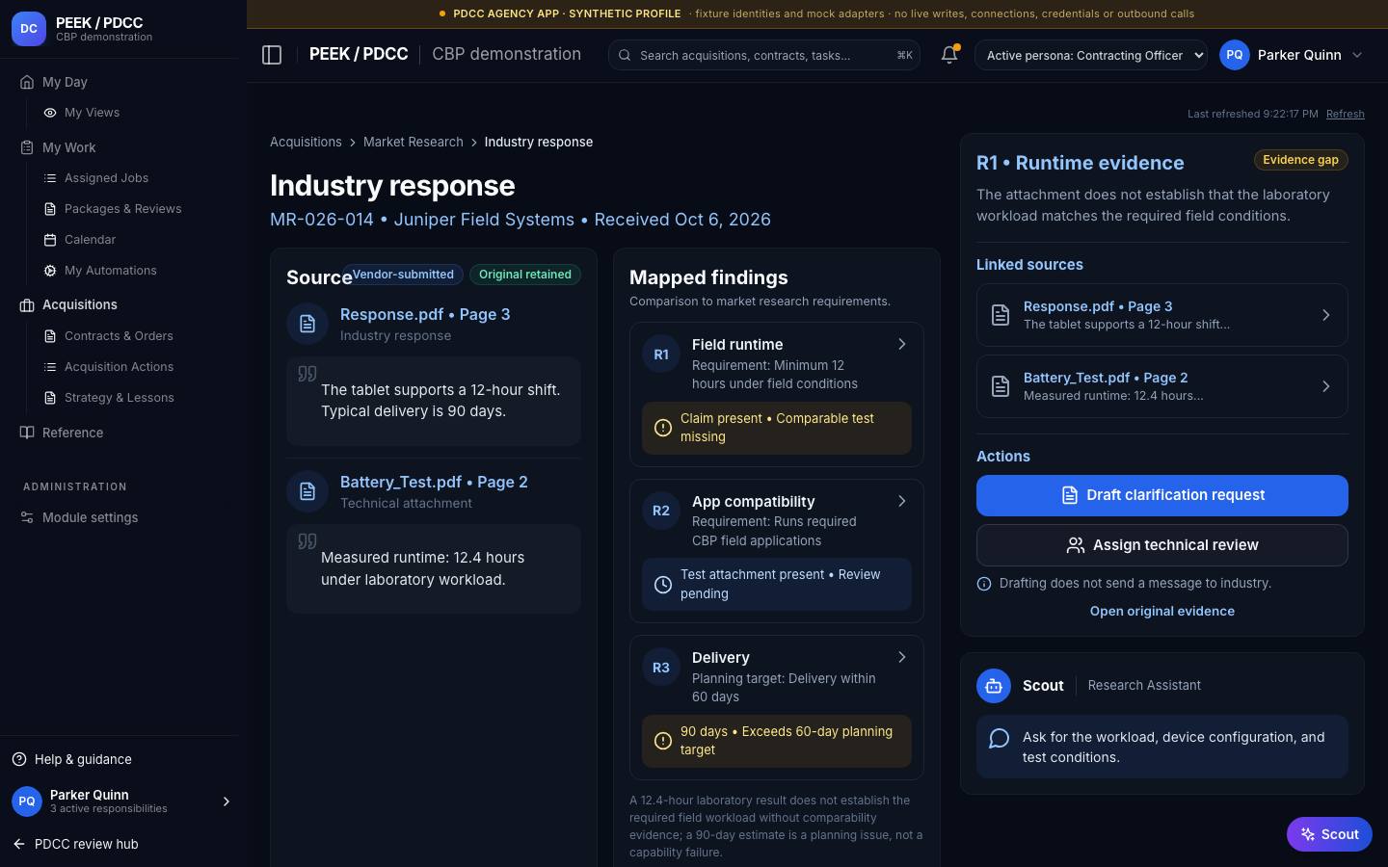Click the info icon beside drafting note
This screenshot has width=1388, height=867.
pos(984,584)
